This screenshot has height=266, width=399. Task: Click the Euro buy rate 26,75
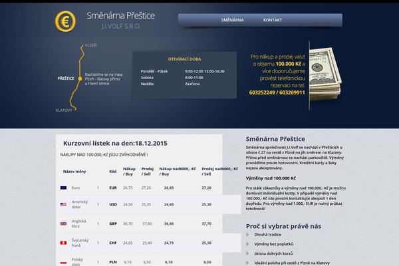click(x=128, y=188)
